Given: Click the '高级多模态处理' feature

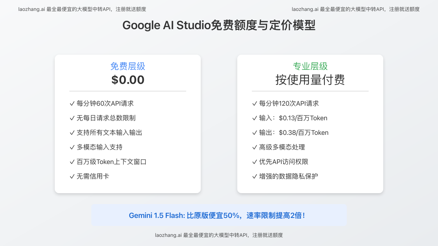Looking at the screenshot, I should 278,147.
